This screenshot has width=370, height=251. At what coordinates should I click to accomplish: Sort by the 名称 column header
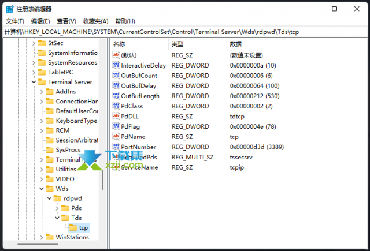(119, 44)
